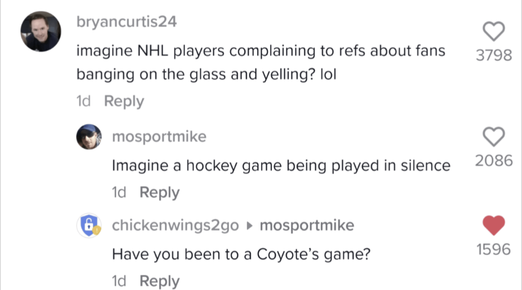Open the bryancurtis24 username link
Viewport: 522px width, 290px height.
tap(127, 22)
